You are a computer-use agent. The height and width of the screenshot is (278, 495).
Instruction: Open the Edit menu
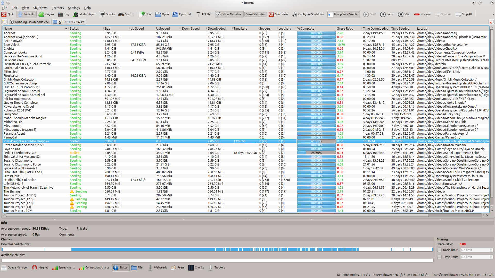pos(14,8)
